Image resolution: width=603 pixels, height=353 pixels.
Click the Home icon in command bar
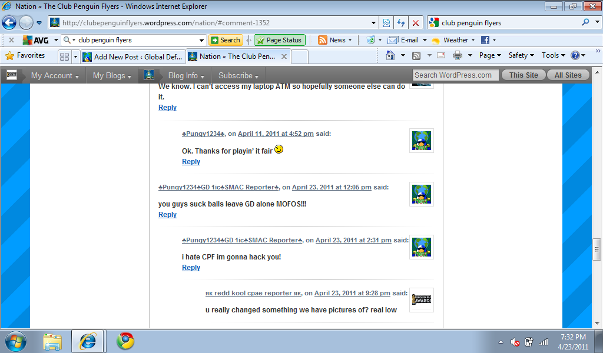point(390,55)
